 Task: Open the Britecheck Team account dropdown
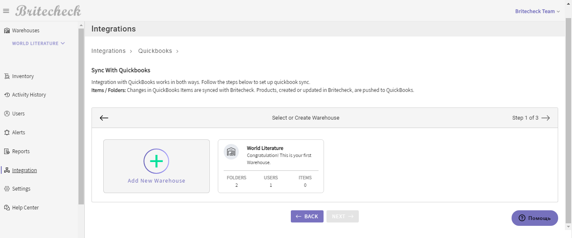pos(537,11)
